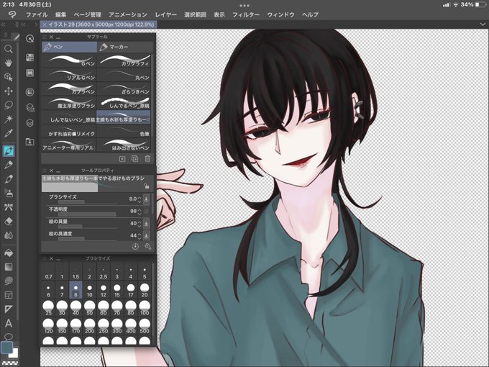Open the Clip Studio logo menu
This screenshot has height=367, width=489.
point(12,14)
